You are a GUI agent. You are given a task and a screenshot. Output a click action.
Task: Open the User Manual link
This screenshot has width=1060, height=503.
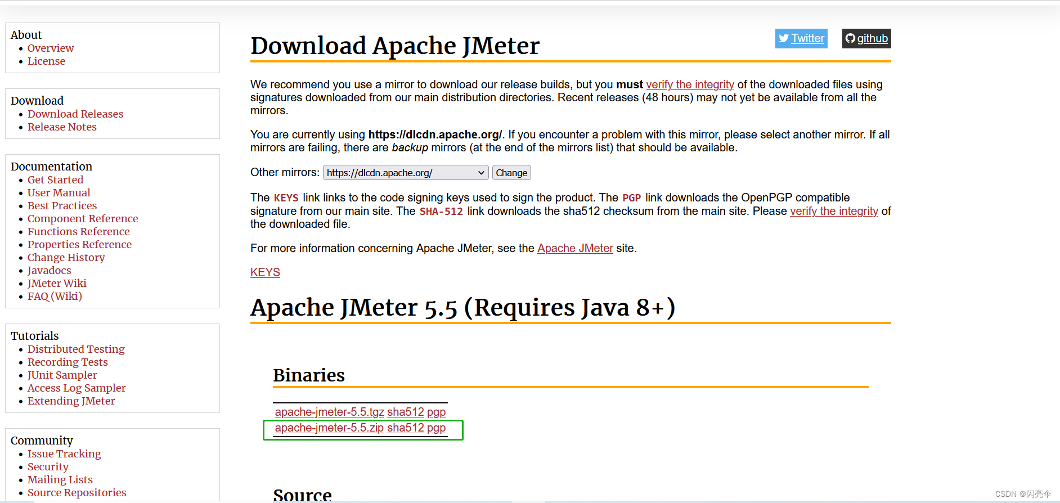pos(59,193)
